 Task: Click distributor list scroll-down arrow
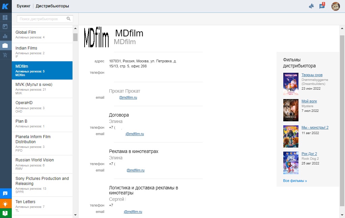(x=75, y=215)
